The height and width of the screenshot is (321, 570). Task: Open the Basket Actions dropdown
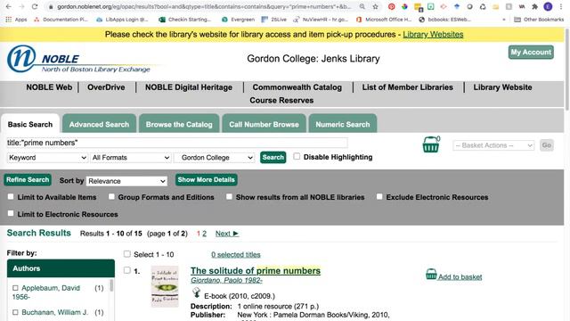click(x=493, y=145)
